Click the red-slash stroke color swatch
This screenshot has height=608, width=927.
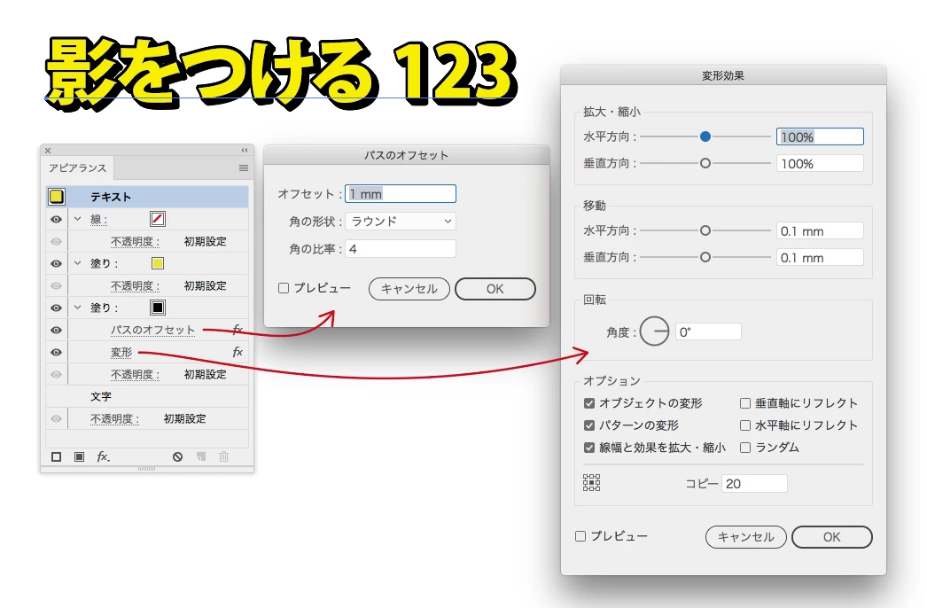point(158,219)
